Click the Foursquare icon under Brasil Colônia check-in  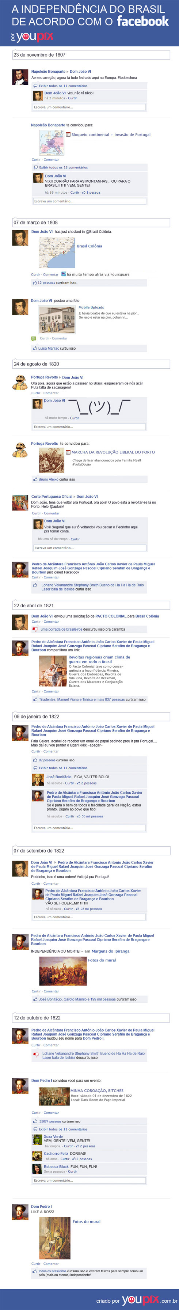[x=64, y=274]
